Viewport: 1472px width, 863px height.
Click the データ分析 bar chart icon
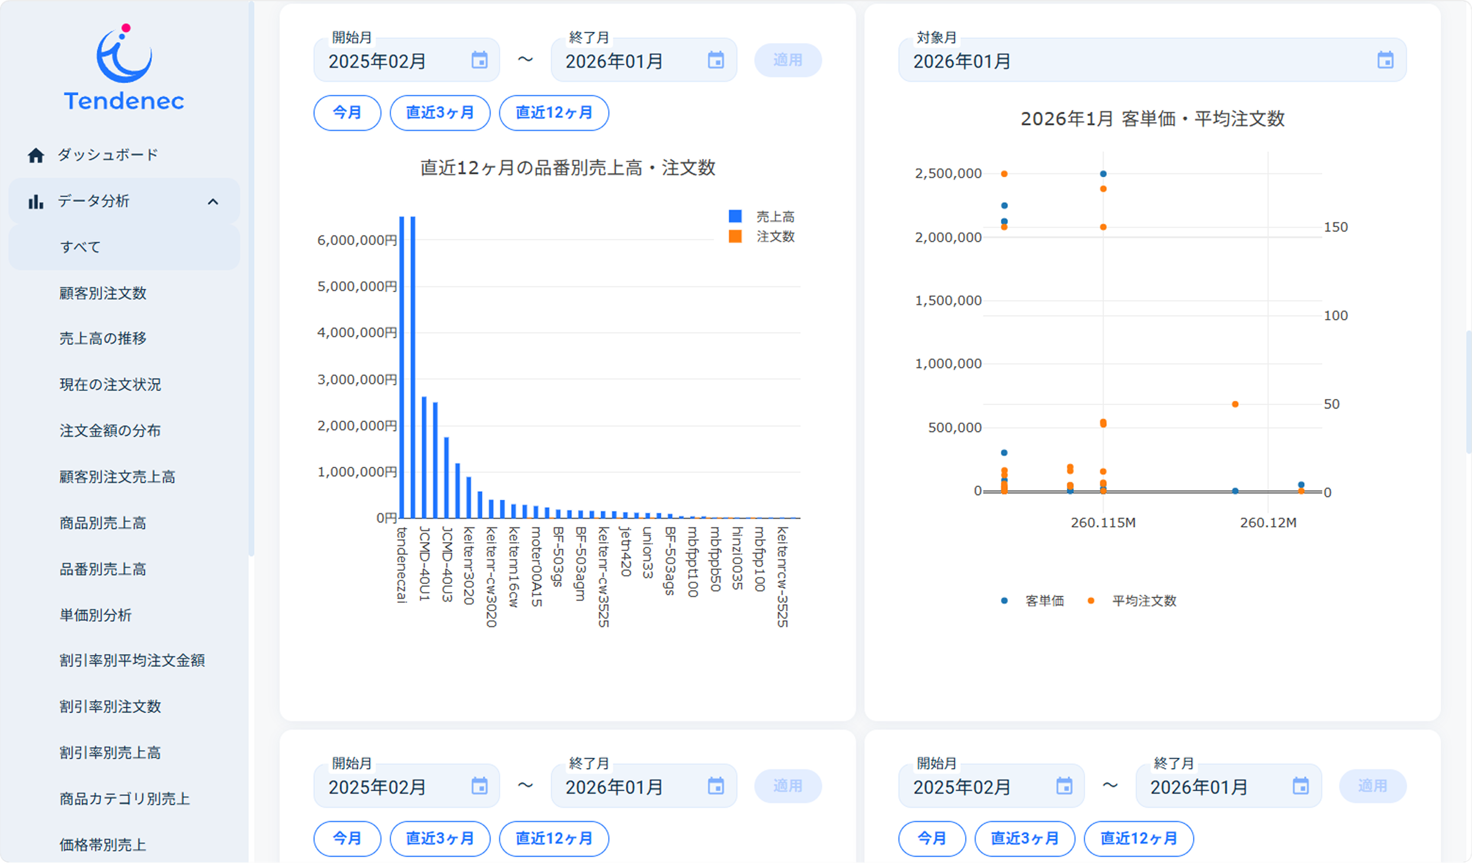click(x=36, y=202)
